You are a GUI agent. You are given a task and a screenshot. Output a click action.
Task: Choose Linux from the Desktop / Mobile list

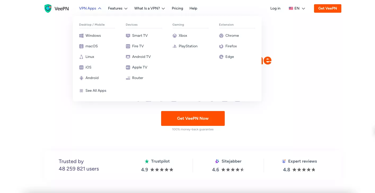tap(90, 57)
